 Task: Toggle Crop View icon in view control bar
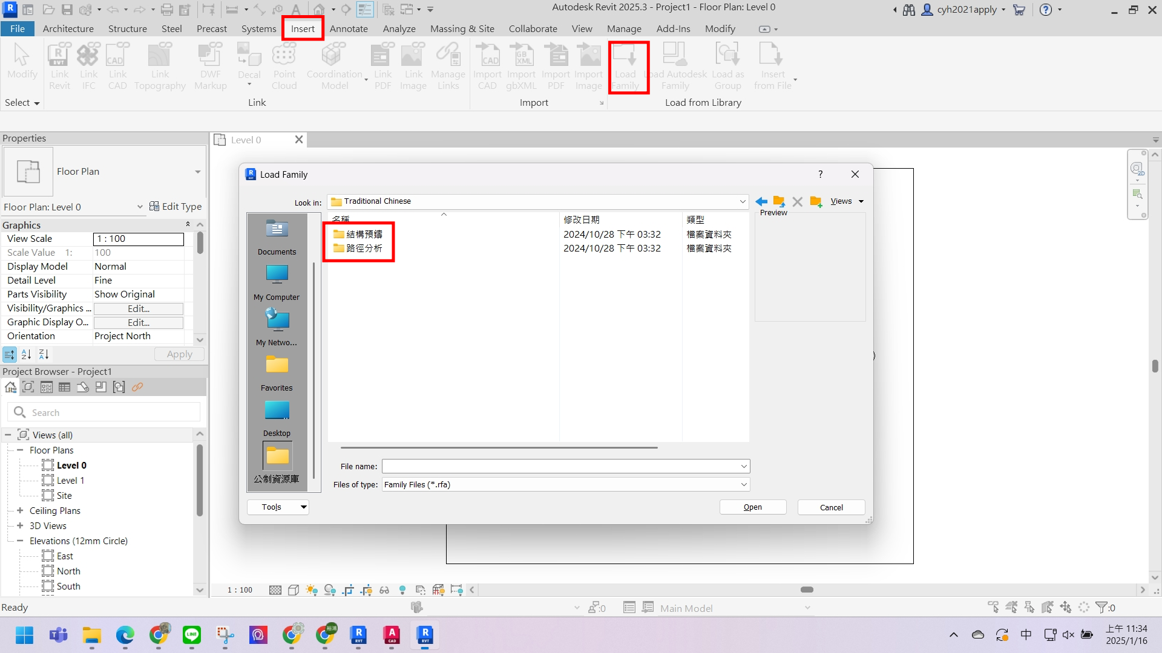coord(348,590)
